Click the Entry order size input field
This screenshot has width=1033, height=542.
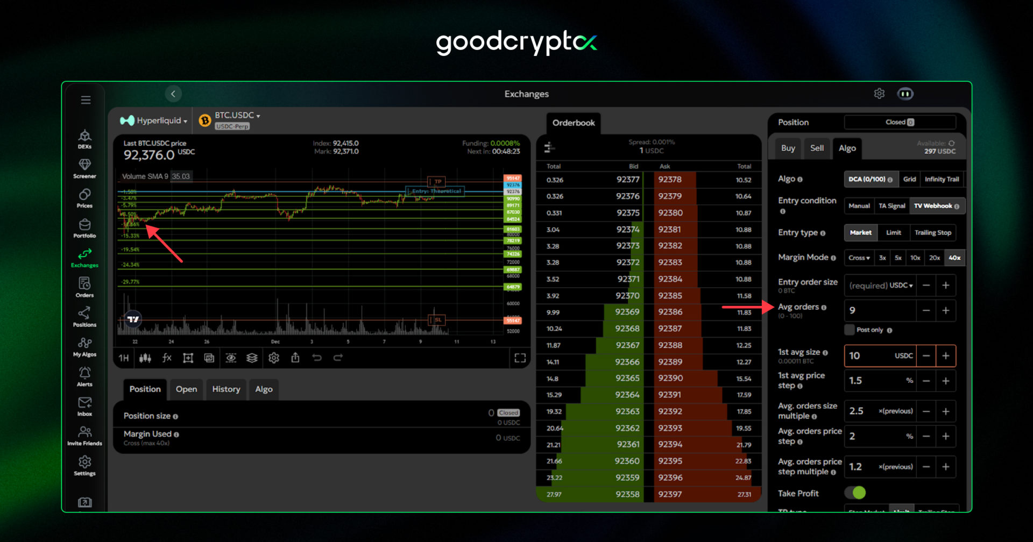point(880,286)
